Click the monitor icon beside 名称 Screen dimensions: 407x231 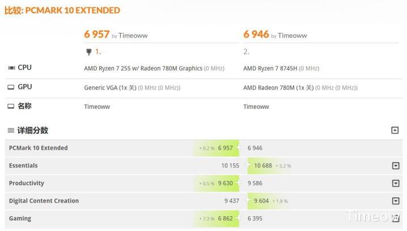[11, 106]
